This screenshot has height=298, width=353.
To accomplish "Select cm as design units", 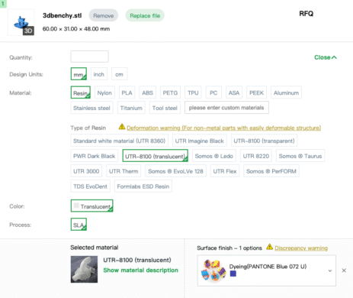I will pos(119,74).
